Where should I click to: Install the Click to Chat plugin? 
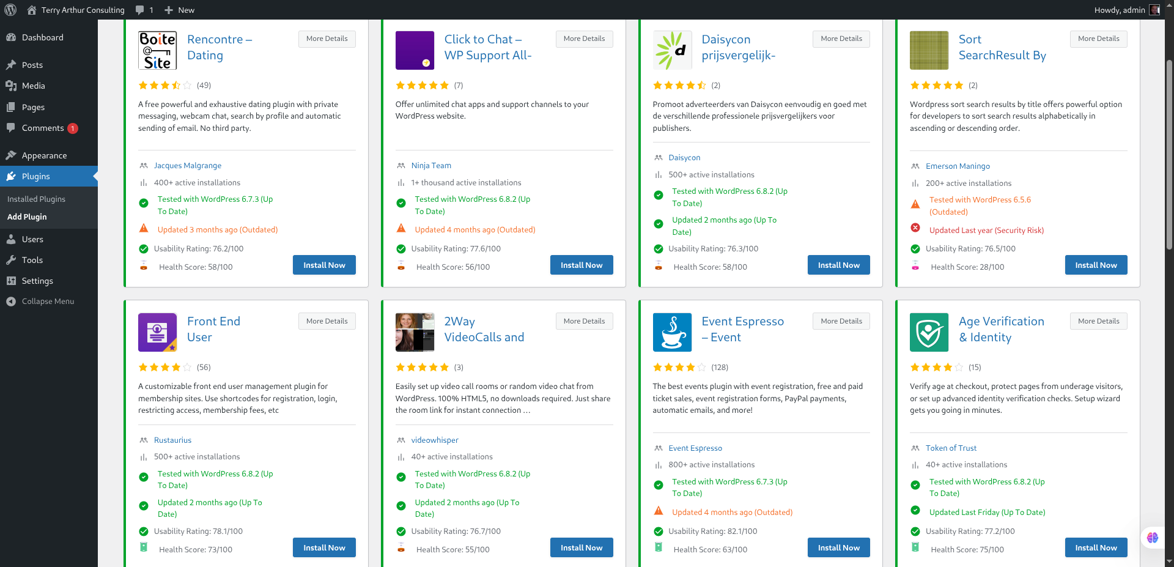click(581, 265)
